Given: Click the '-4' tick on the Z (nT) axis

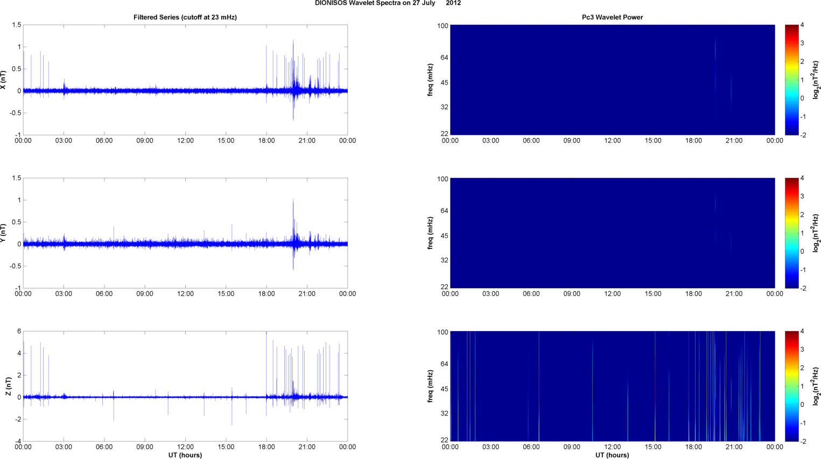Looking at the screenshot, I should click(17, 442).
